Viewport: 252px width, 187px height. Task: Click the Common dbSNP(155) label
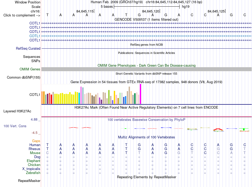23,77
